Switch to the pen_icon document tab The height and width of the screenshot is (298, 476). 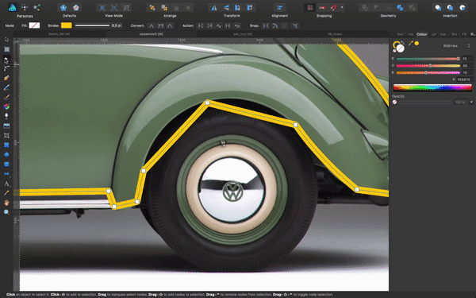coord(243,34)
